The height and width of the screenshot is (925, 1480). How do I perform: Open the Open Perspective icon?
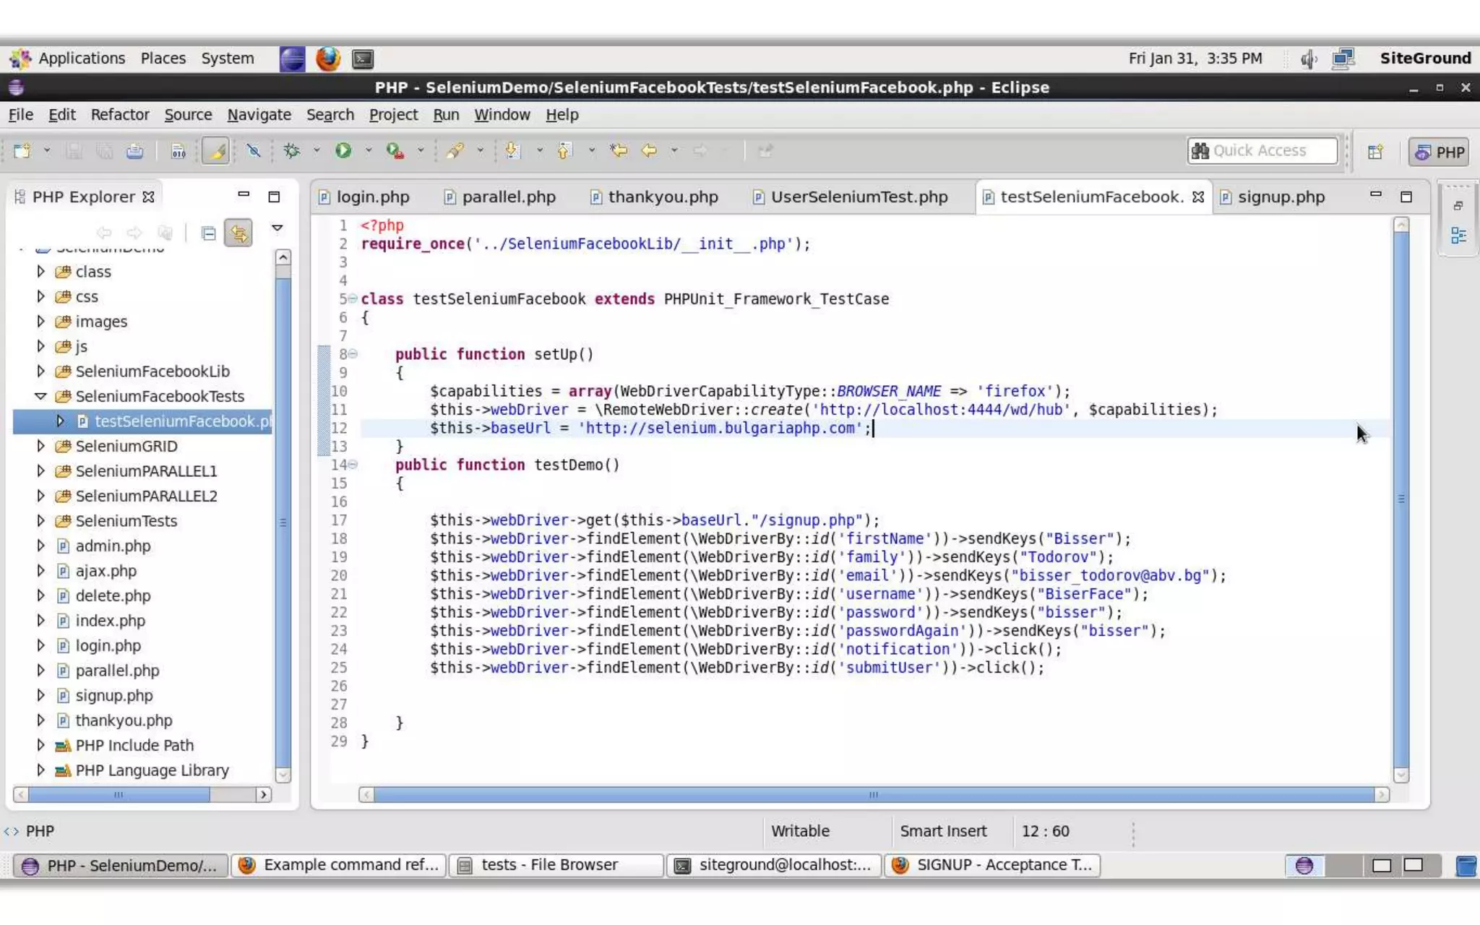pyautogui.click(x=1375, y=152)
